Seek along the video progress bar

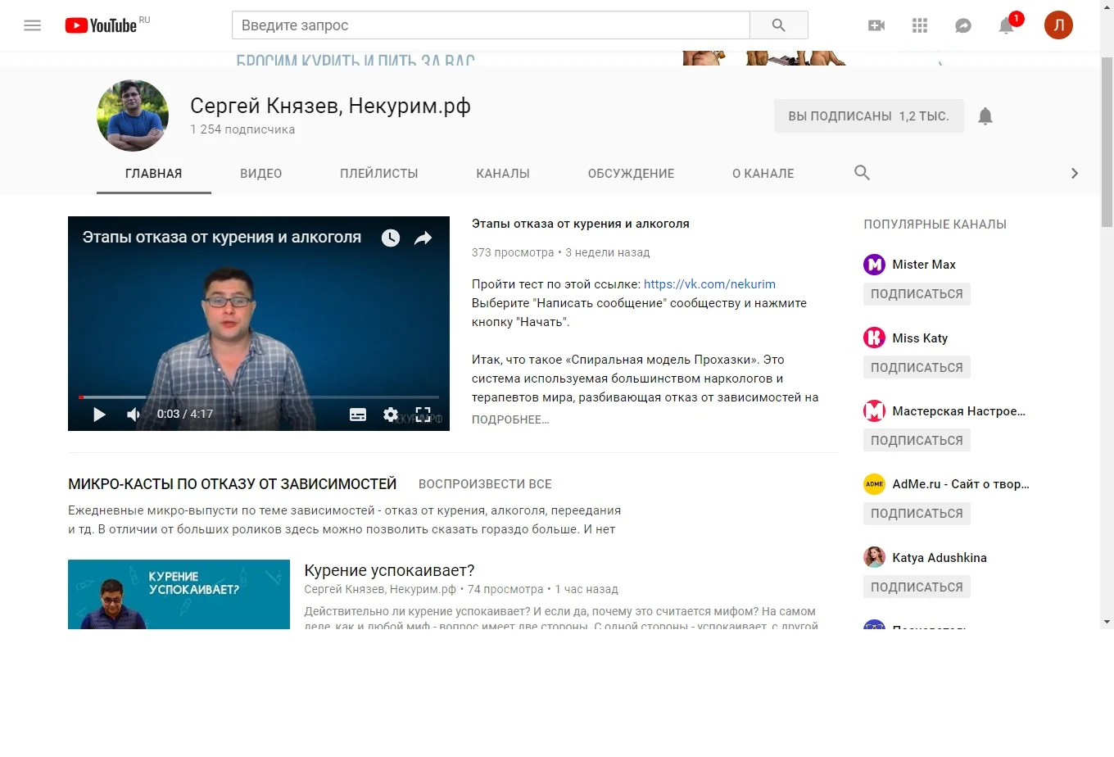[x=259, y=397]
